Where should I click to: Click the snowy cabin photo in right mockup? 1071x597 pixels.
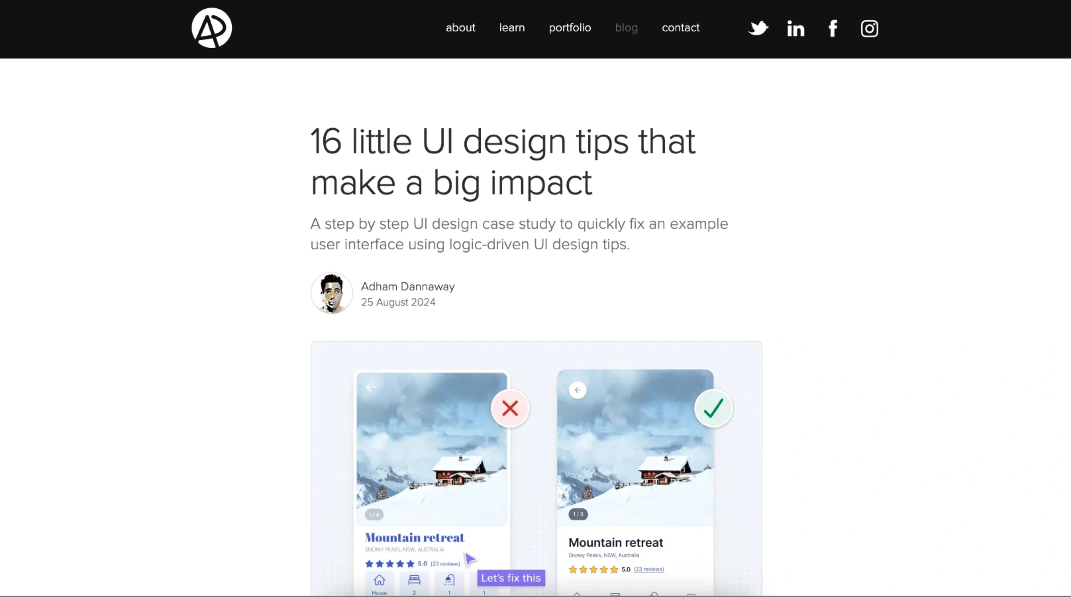635,448
